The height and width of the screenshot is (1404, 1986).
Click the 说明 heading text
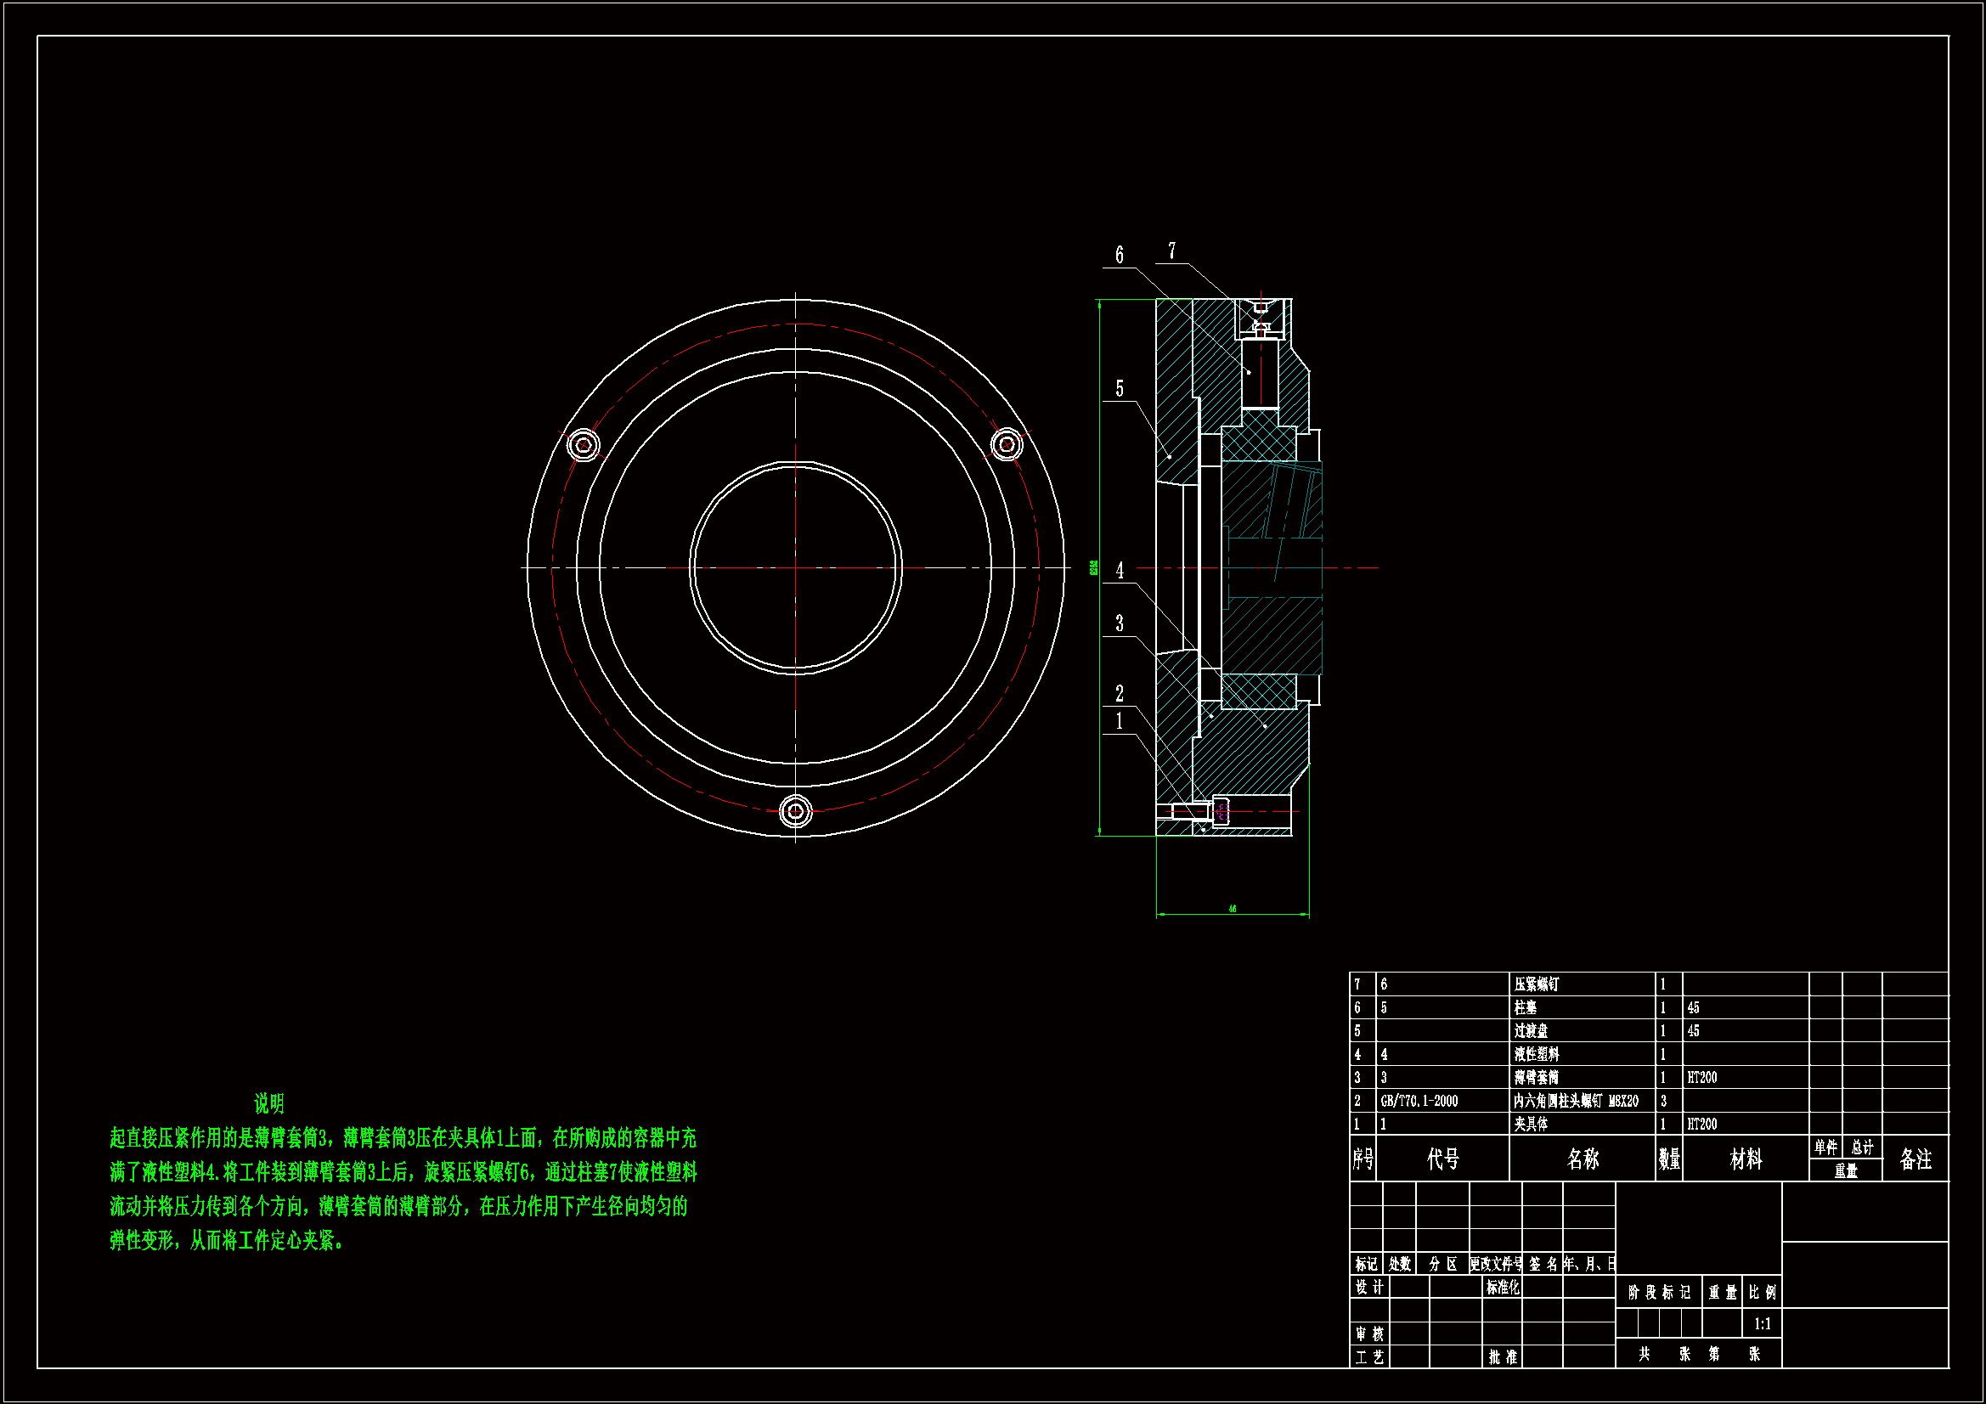[x=269, y=1103]
